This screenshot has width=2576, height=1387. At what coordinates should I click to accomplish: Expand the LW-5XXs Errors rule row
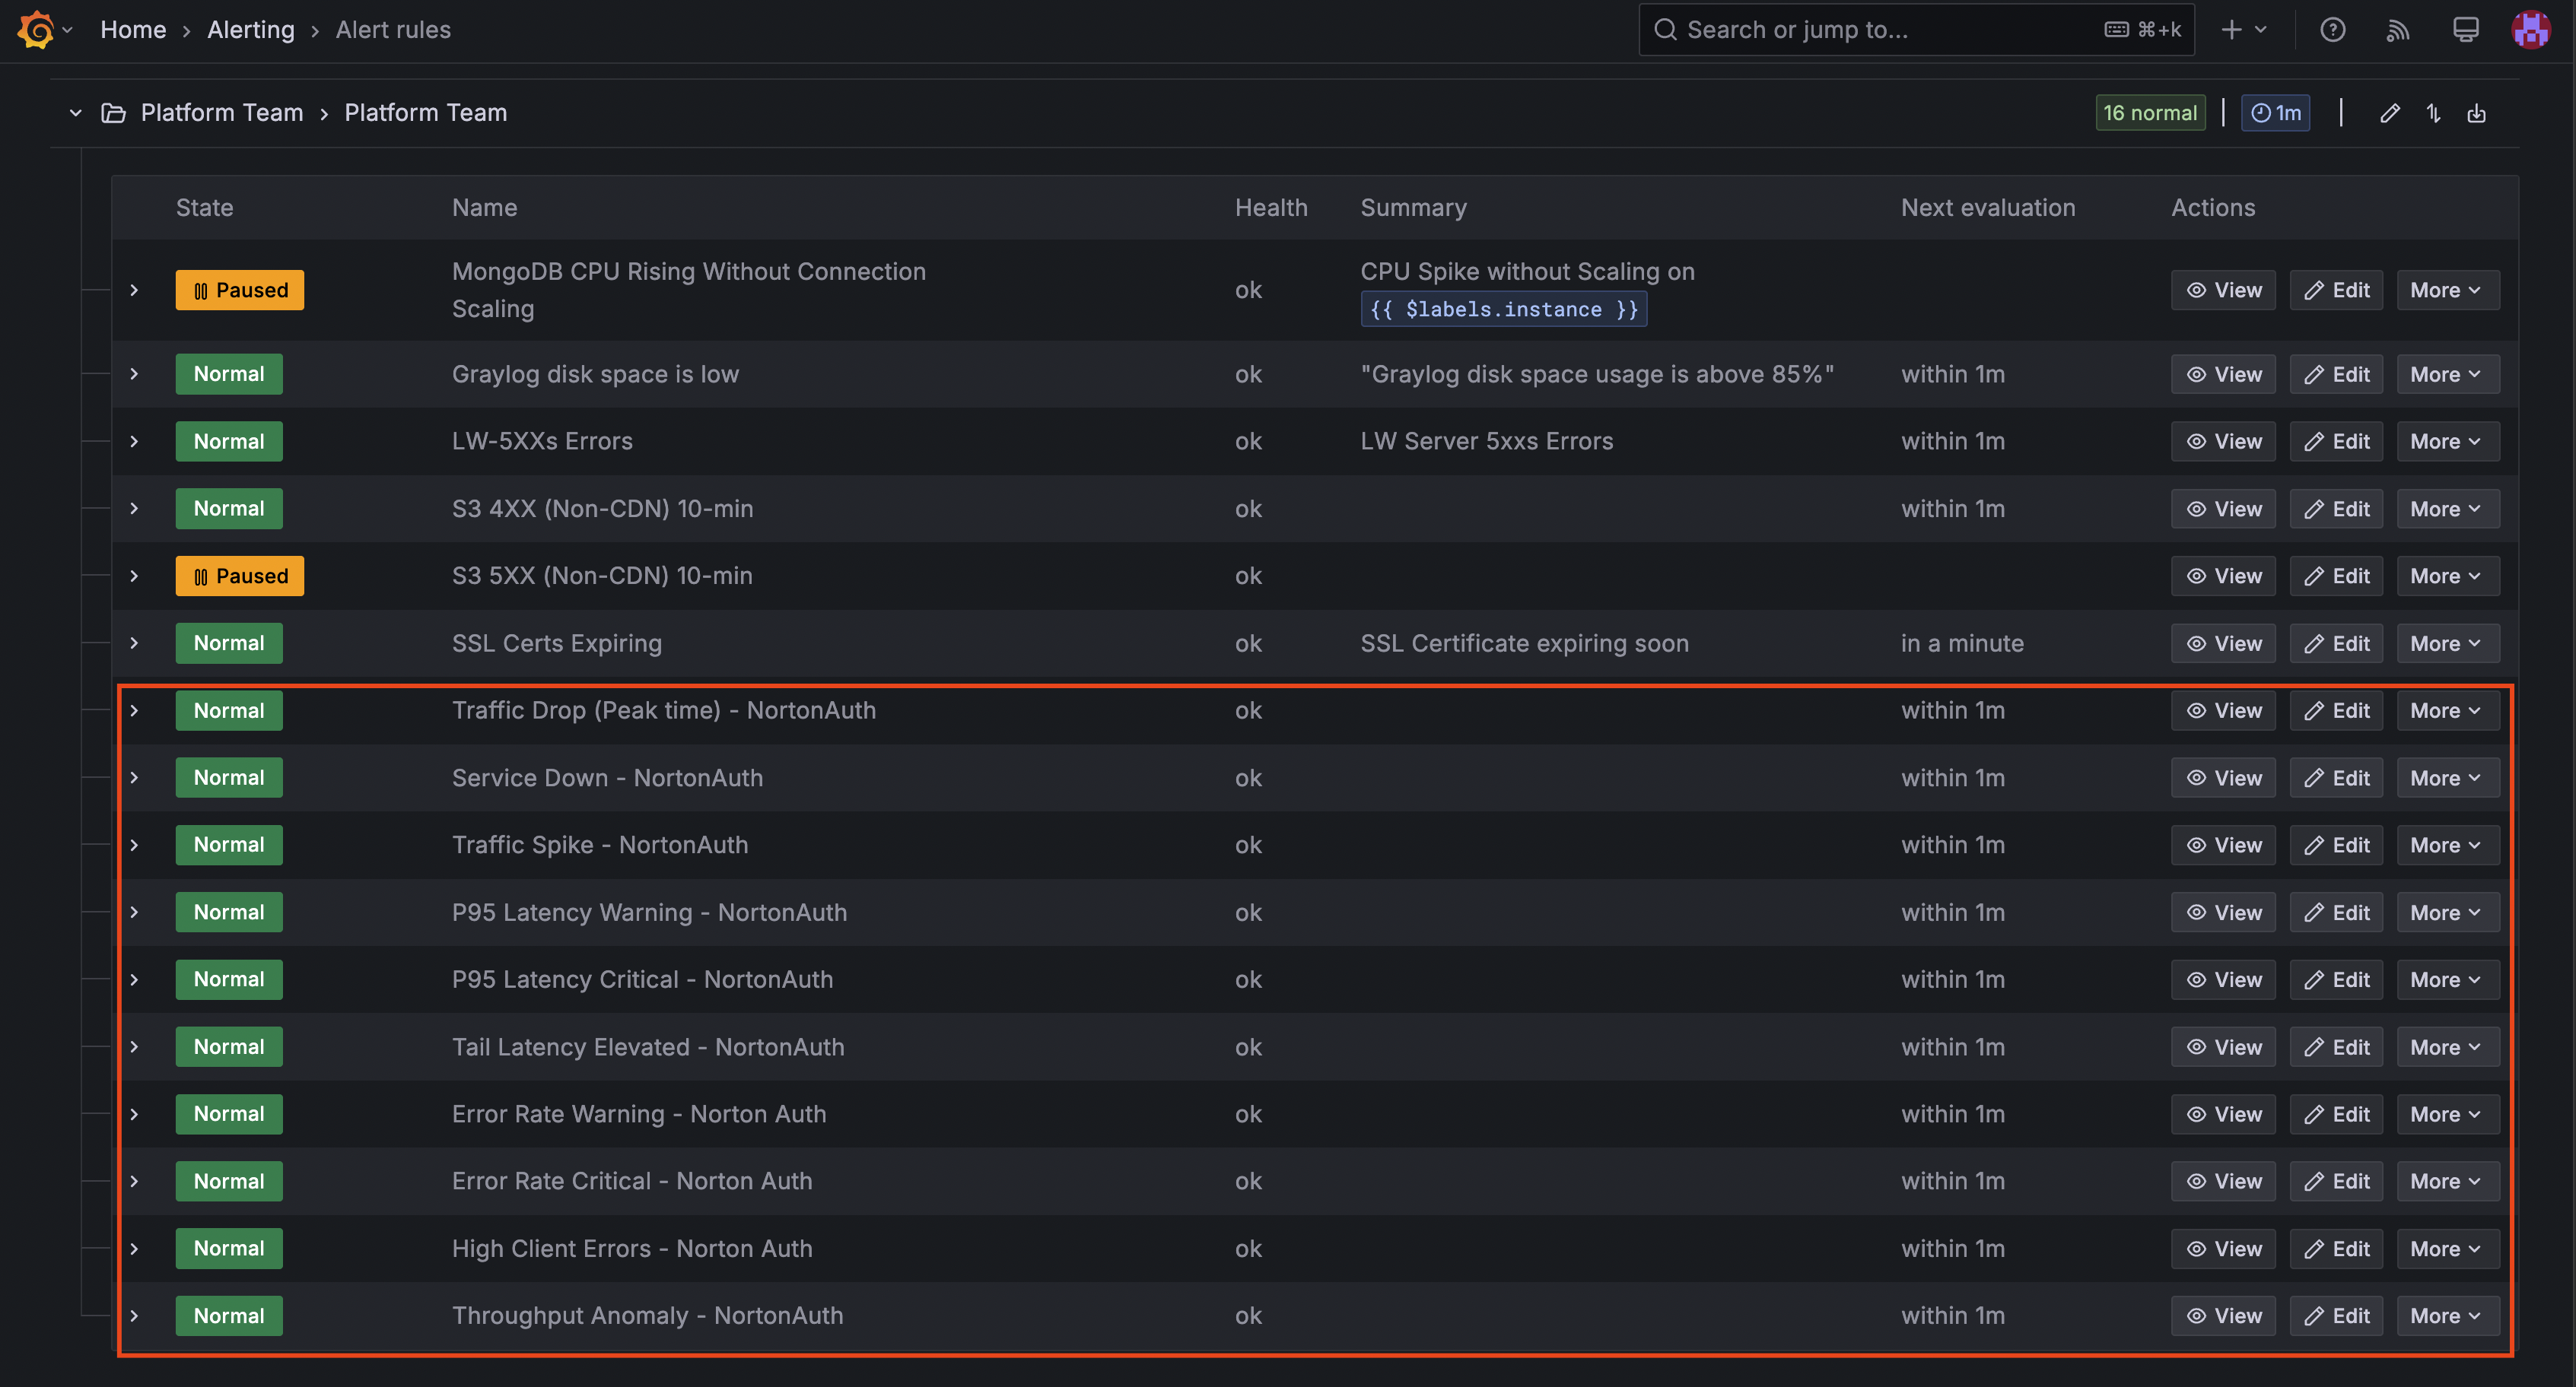click(x=134, y=441)
